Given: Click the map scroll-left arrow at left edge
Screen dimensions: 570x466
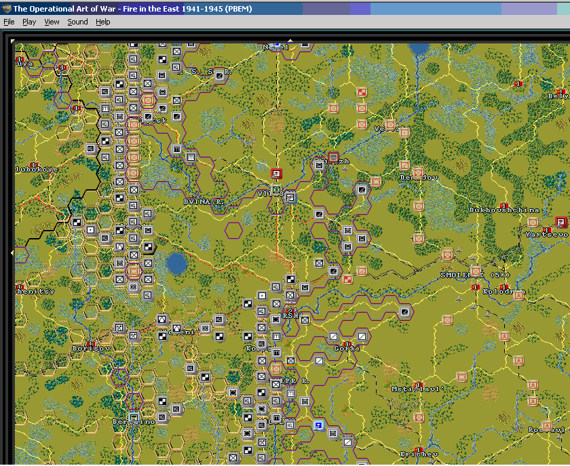Looking at the screenshot, I should tap(13, 252).
